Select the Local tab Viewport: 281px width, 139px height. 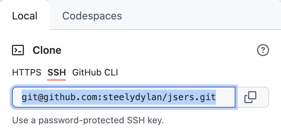[x=25, y=16]
